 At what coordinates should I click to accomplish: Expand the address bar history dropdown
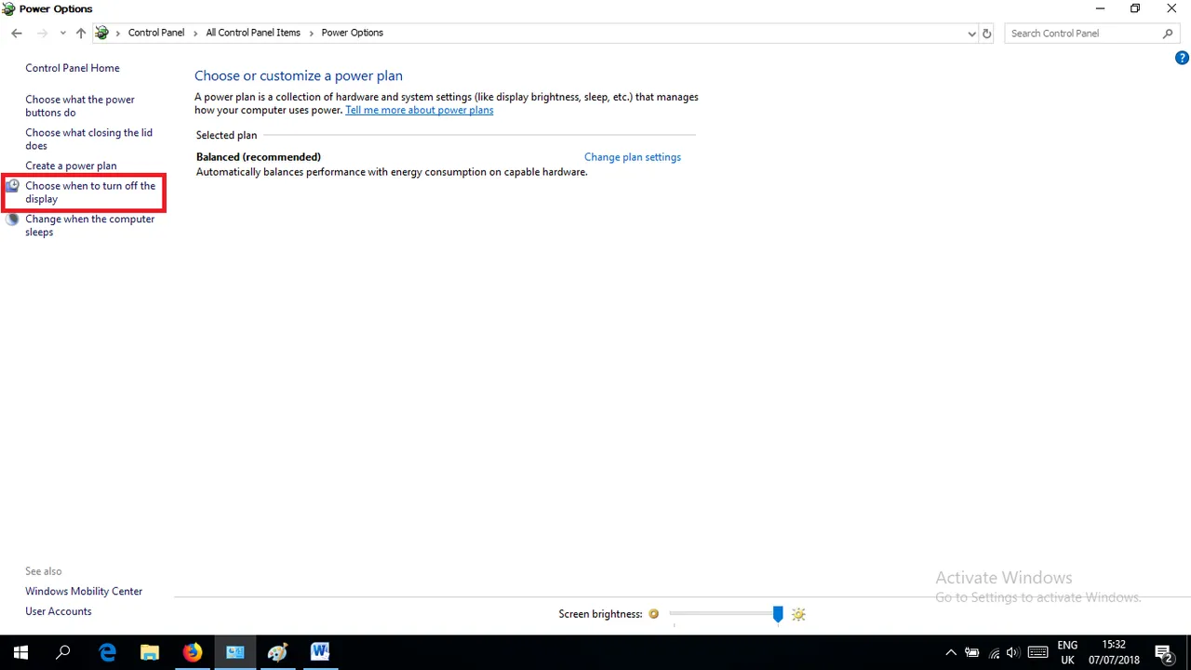point(972,33)
